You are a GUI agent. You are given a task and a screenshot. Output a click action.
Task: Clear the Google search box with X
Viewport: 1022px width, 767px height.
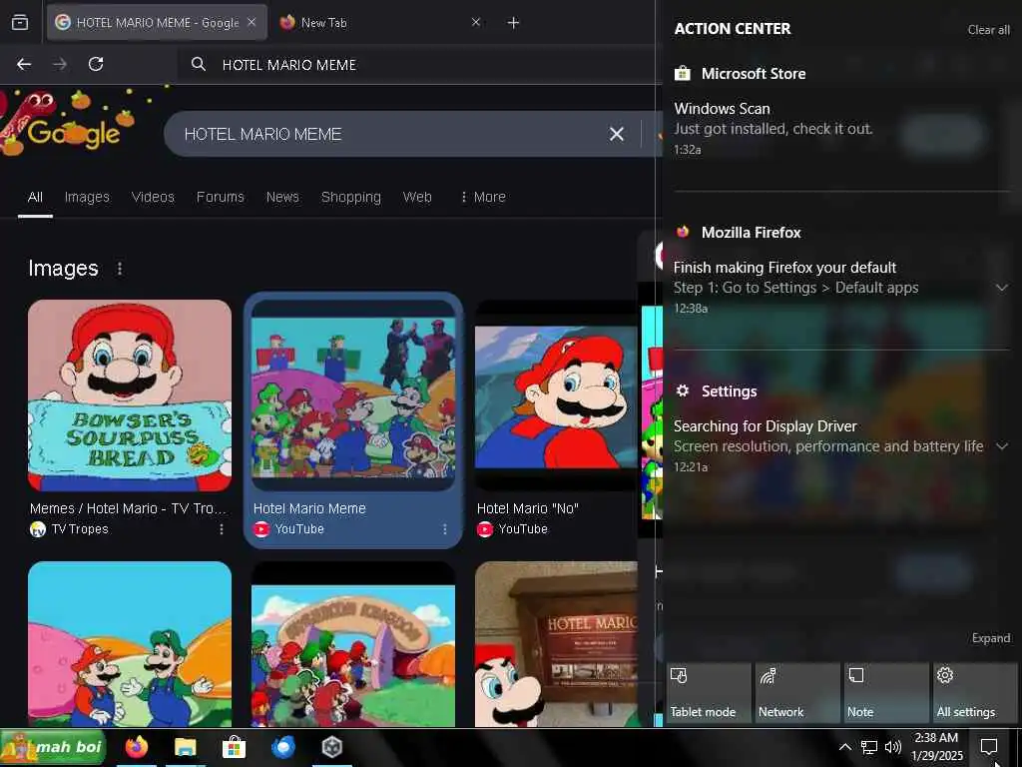[617, 135]
